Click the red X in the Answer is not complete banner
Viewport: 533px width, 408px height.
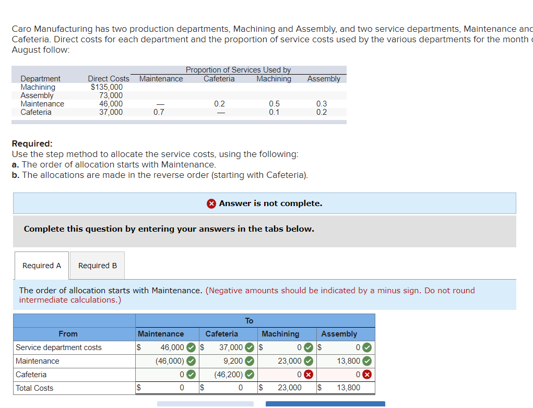[x=211, y=203]
